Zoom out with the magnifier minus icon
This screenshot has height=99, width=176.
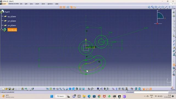[64, 89]
